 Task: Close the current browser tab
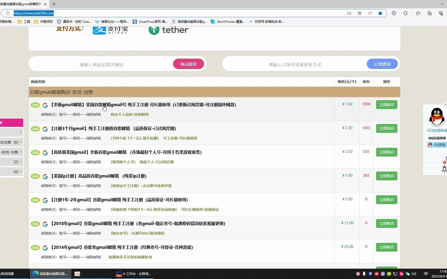[x=45, y=4]
